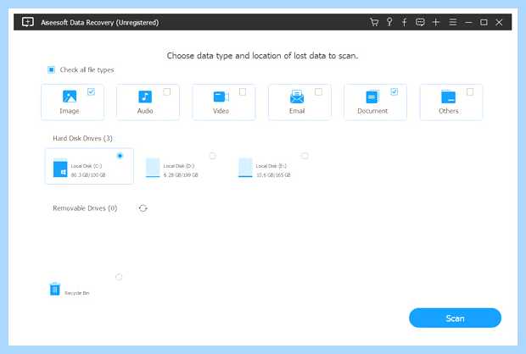Refresh the Removable Drives list
Image resolution: width=526 pixels, height=354 pixels.
[143, 208]
